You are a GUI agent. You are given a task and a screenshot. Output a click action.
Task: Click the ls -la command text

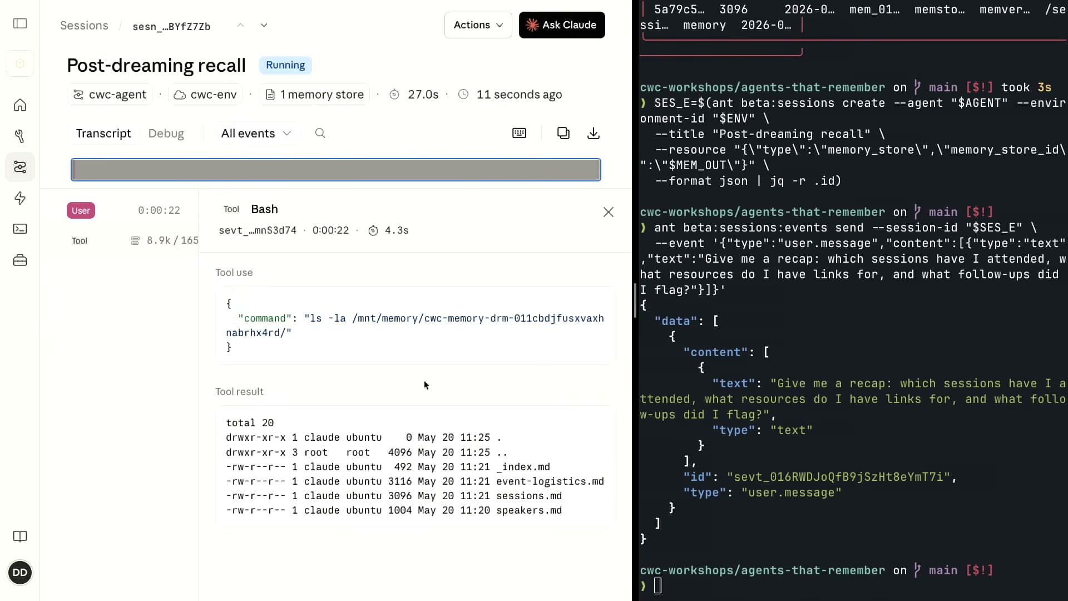pos(415,326)
